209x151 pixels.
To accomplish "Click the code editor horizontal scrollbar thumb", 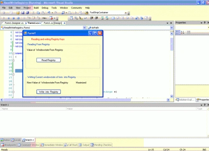I will coord(67,100).
